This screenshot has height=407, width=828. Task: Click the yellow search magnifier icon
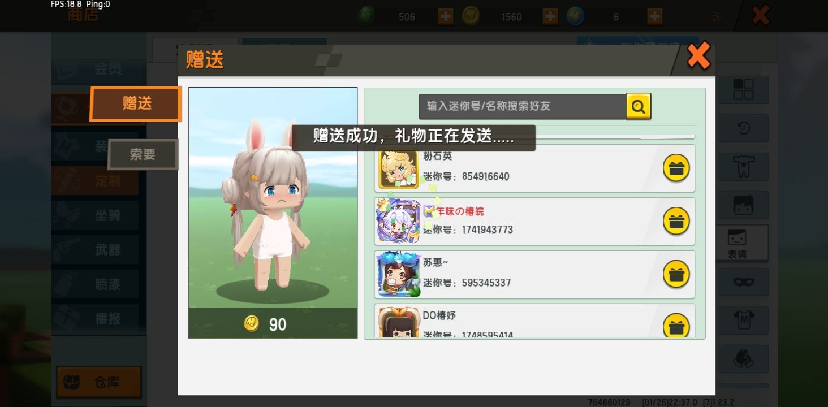(x=639, y=106)
